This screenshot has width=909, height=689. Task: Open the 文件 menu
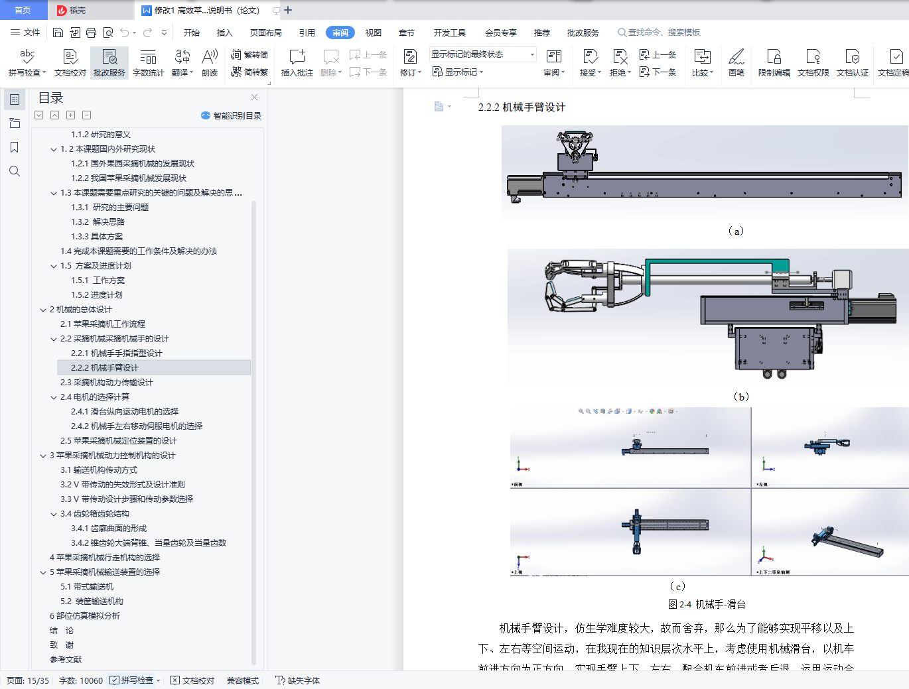(25, 32)
